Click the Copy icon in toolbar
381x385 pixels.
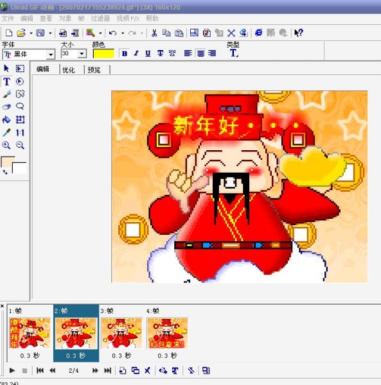click(x=166, y=33)
